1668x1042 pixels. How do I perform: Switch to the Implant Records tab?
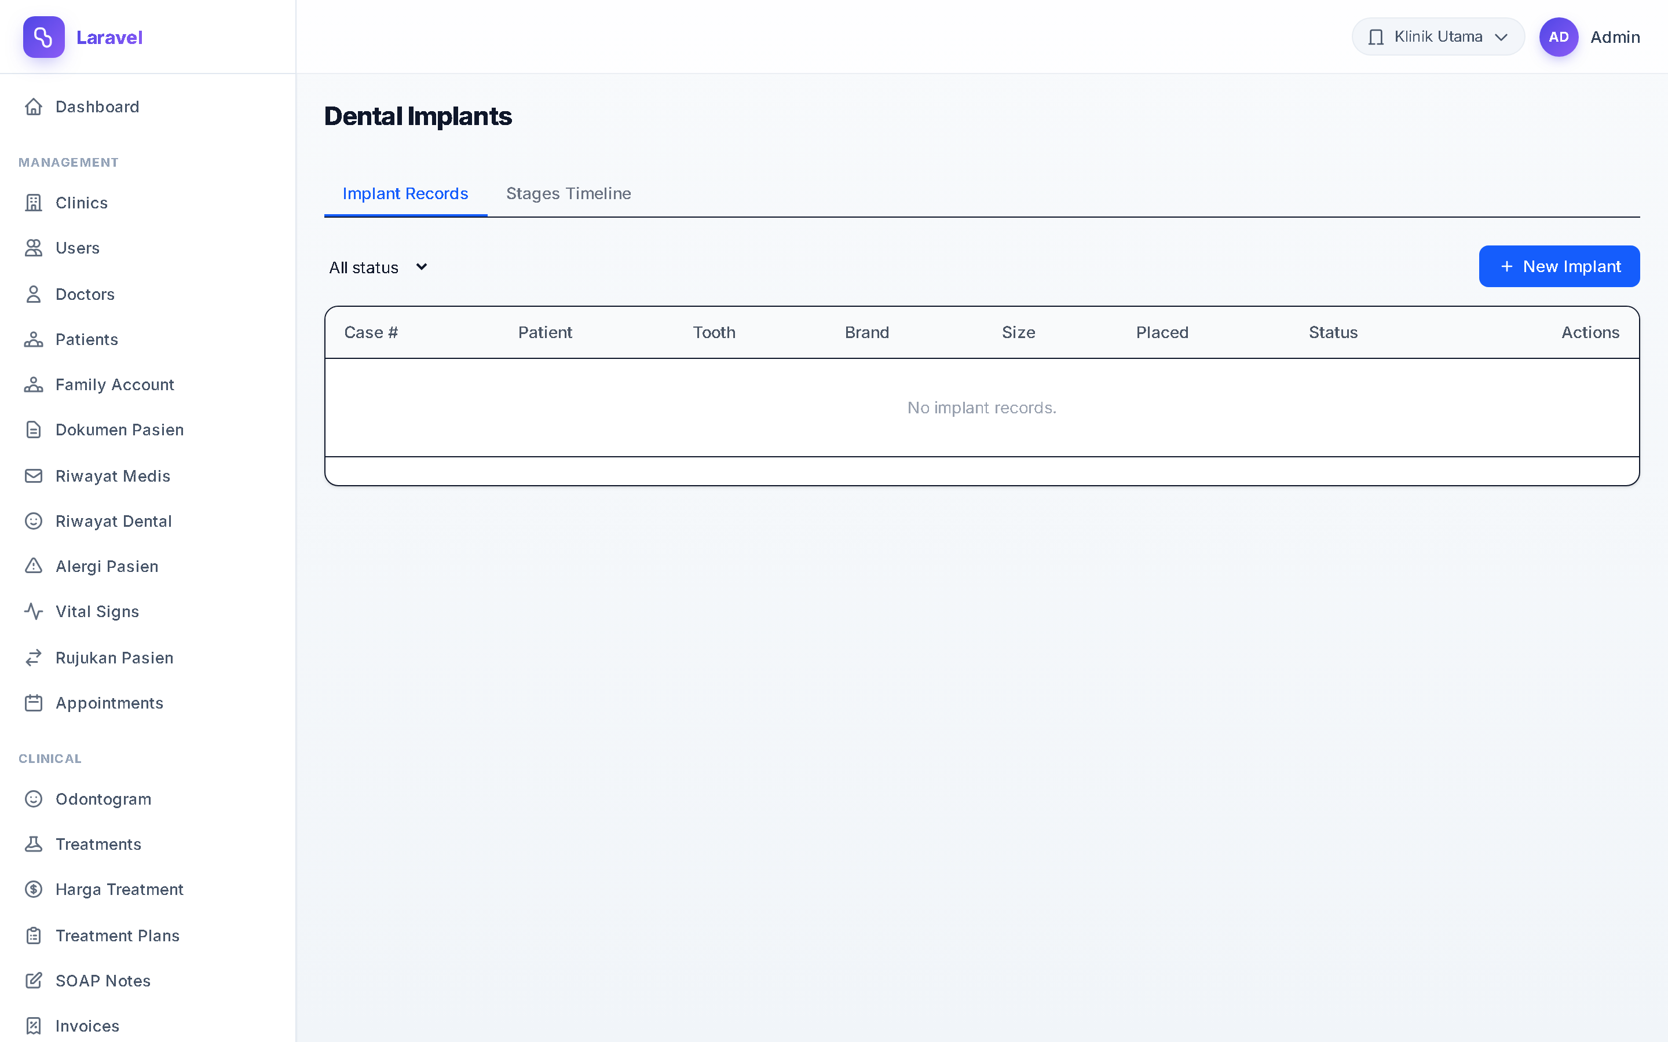[x=405, y=194]
